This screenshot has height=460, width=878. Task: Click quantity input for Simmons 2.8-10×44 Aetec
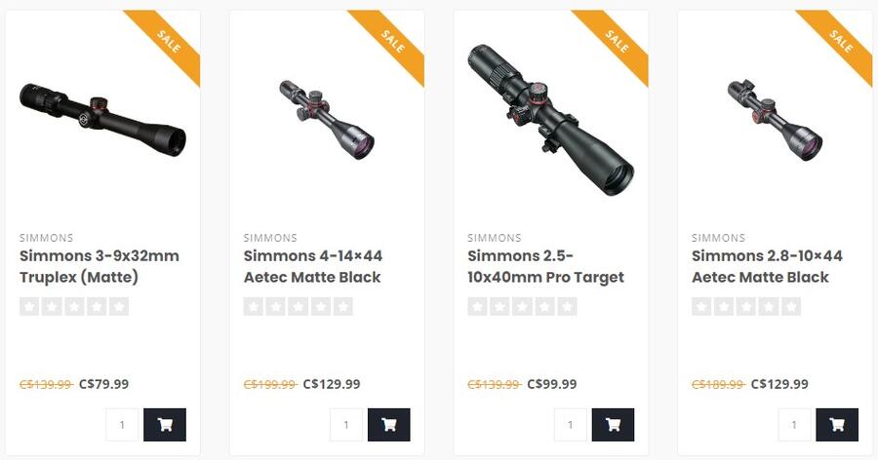click(794, 425)
